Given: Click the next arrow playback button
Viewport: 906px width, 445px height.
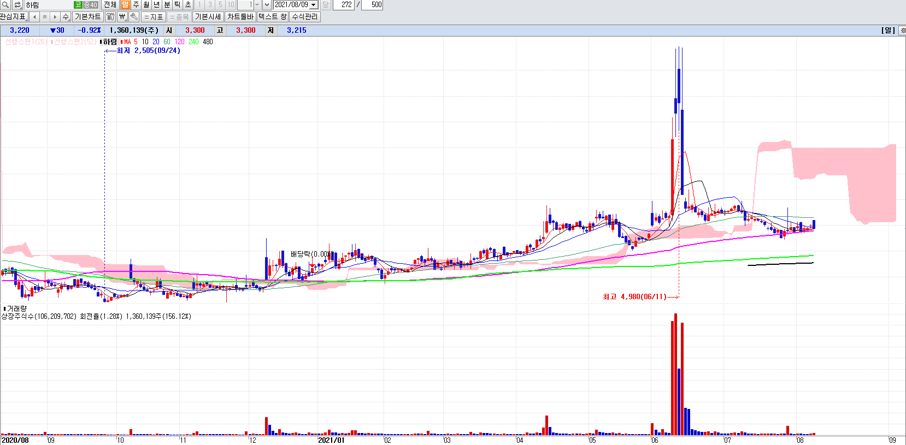Looking at the screenshot, I should [55, 17].
